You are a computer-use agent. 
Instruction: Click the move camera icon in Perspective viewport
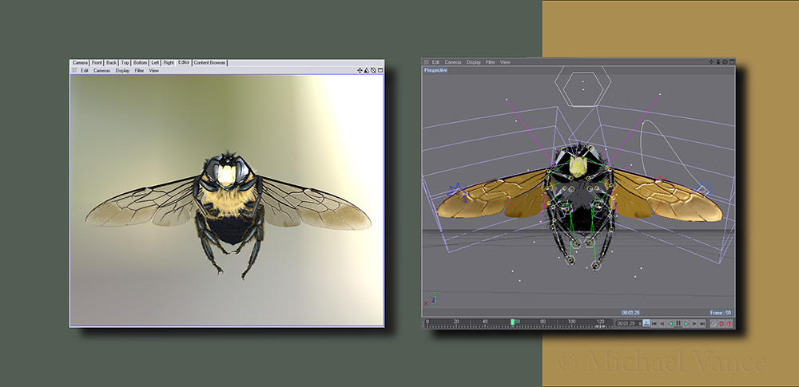click(711, 61)
